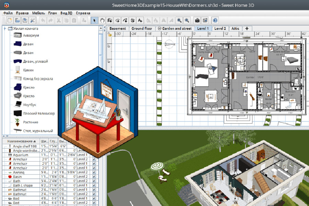This screenshot has height=206, width=309.
Task: Select the Add text tool
Action: click(140, 20)
